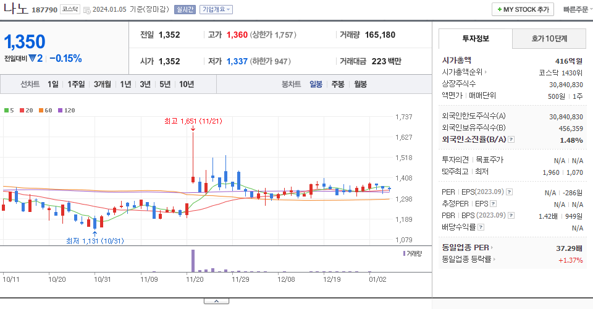Click the 외국인소진율 value 1.48%
This screenshot has height=309, width=593.
click(571, 140)
